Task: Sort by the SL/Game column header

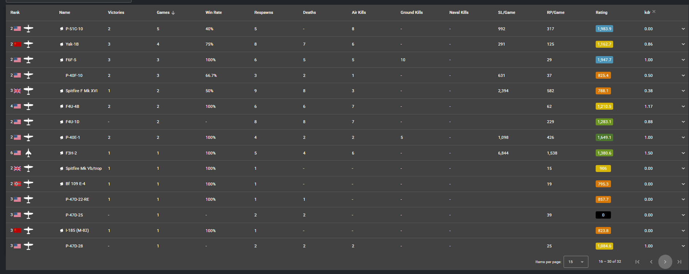Action: (x=507, y=12)
